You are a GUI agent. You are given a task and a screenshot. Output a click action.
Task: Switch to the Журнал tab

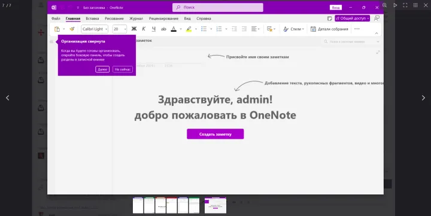[136, 19]
